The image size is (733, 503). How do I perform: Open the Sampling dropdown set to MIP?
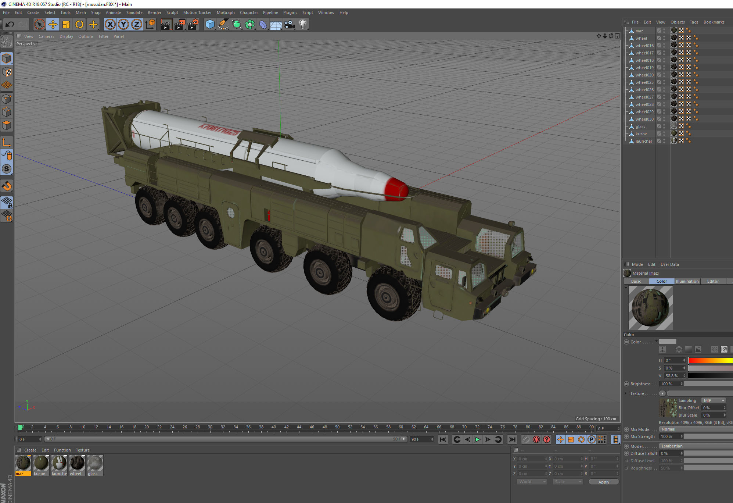click(713, 400)
